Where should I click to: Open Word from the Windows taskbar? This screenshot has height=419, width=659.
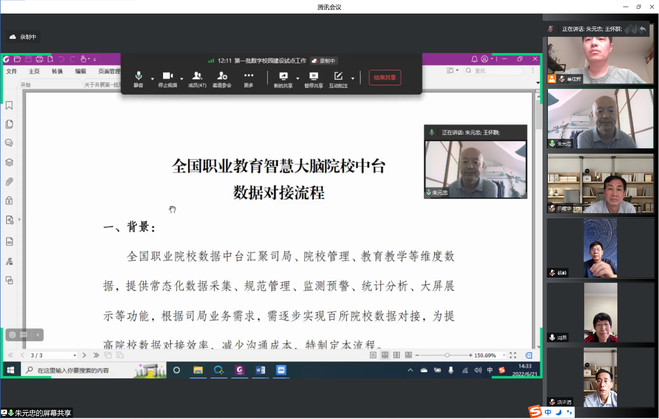(260, 370)
